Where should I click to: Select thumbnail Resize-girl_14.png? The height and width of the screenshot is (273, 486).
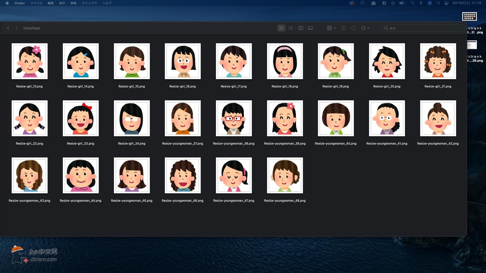coord(80,61)
